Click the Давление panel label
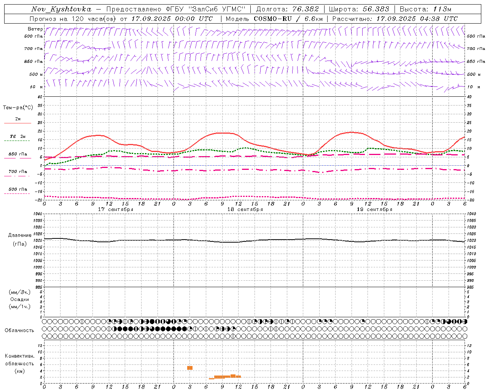The image size is (487, 390). (x=20, y=235)
